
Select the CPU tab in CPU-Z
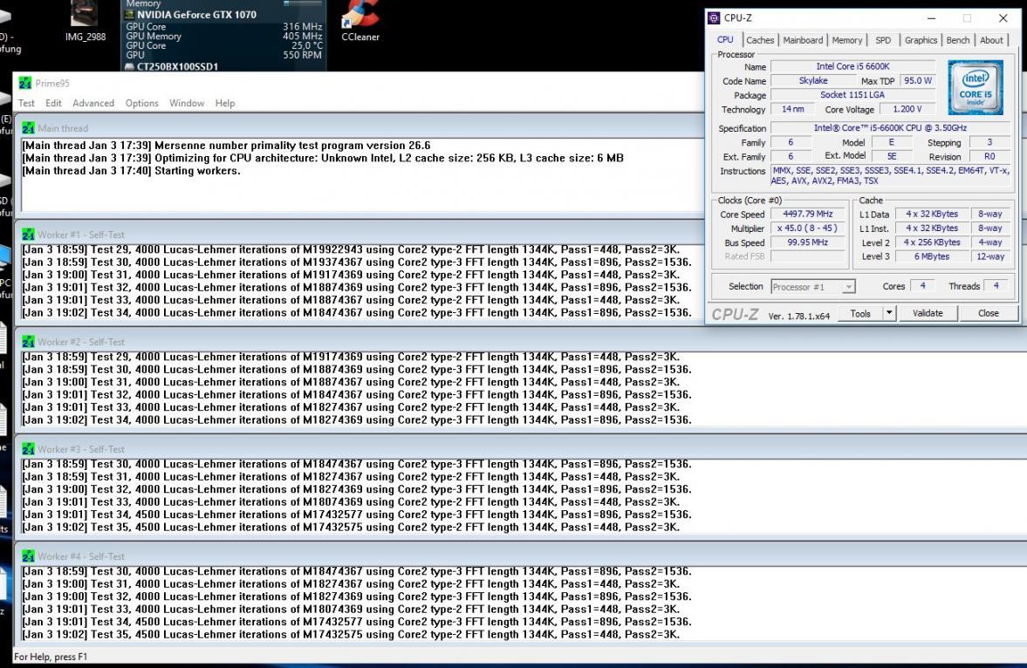click(725, 40)
